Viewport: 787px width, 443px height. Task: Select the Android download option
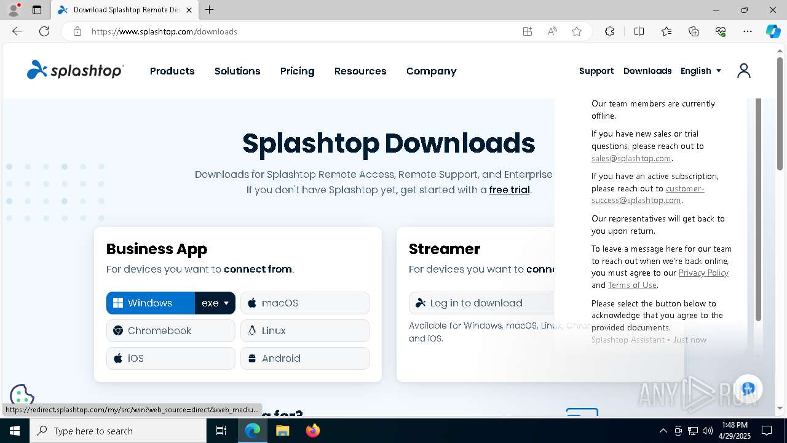(305, 358)
